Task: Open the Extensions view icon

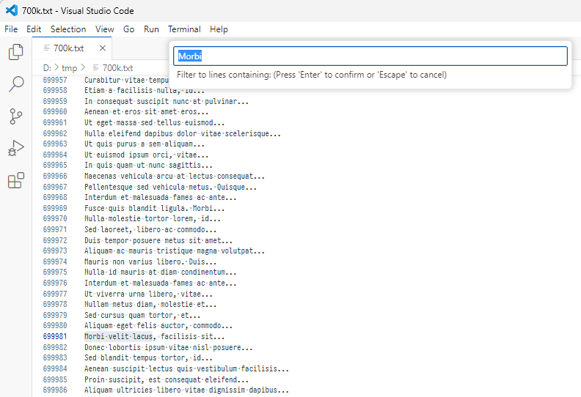Action: (16, 180)
